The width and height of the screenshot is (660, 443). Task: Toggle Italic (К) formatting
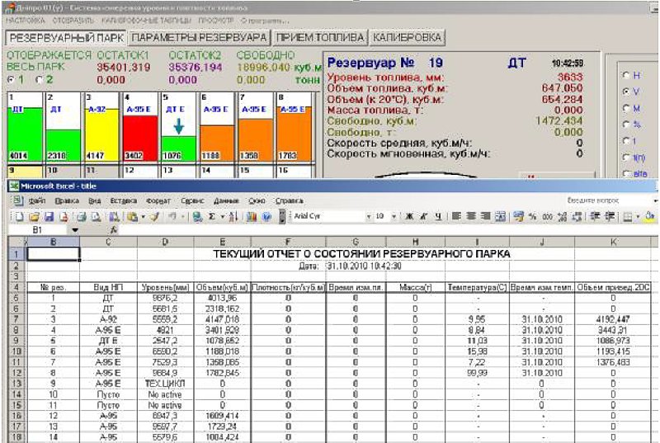click(x=423, y=216)
